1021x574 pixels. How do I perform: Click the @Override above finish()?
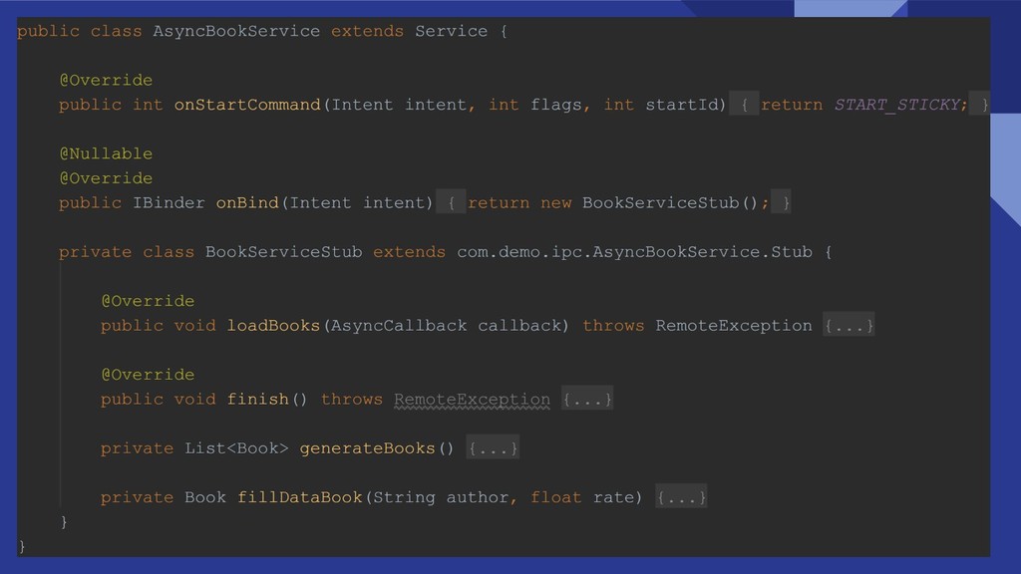[x=148, y=375]
